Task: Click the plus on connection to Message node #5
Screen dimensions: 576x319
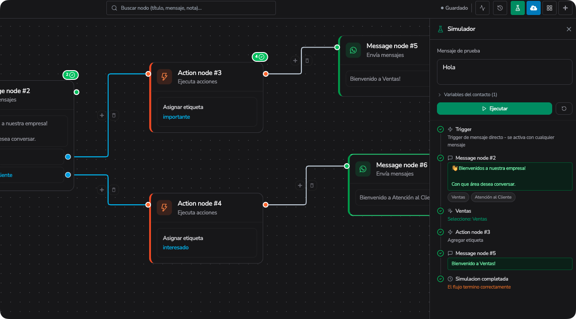Action: [x=295, y=60]
